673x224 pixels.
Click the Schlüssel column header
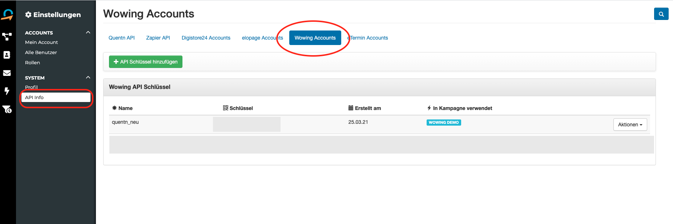tap(238, 108)
